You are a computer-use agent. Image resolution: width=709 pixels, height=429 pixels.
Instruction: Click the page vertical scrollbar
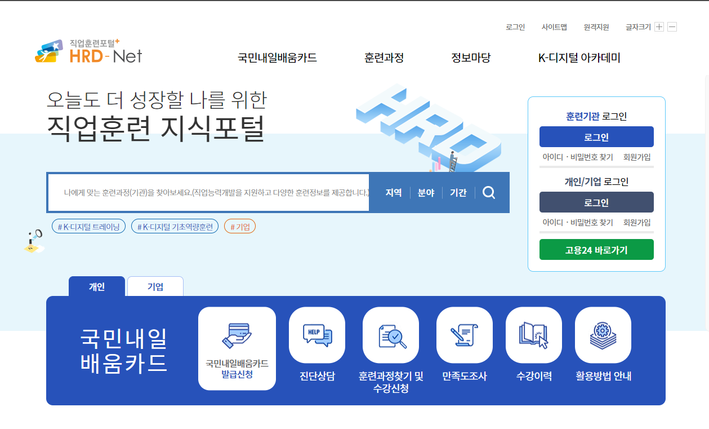(707, 203)
